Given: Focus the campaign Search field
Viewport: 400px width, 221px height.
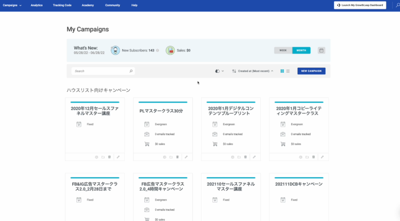Looking at the screenshot, I should click(x=103, y=71).
